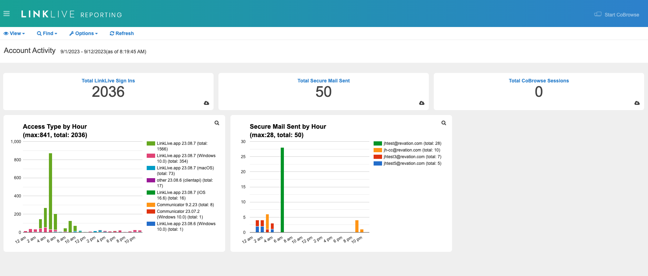Open the hamburger navigation menu
648x276 pixels.
[x=6, y=14]
